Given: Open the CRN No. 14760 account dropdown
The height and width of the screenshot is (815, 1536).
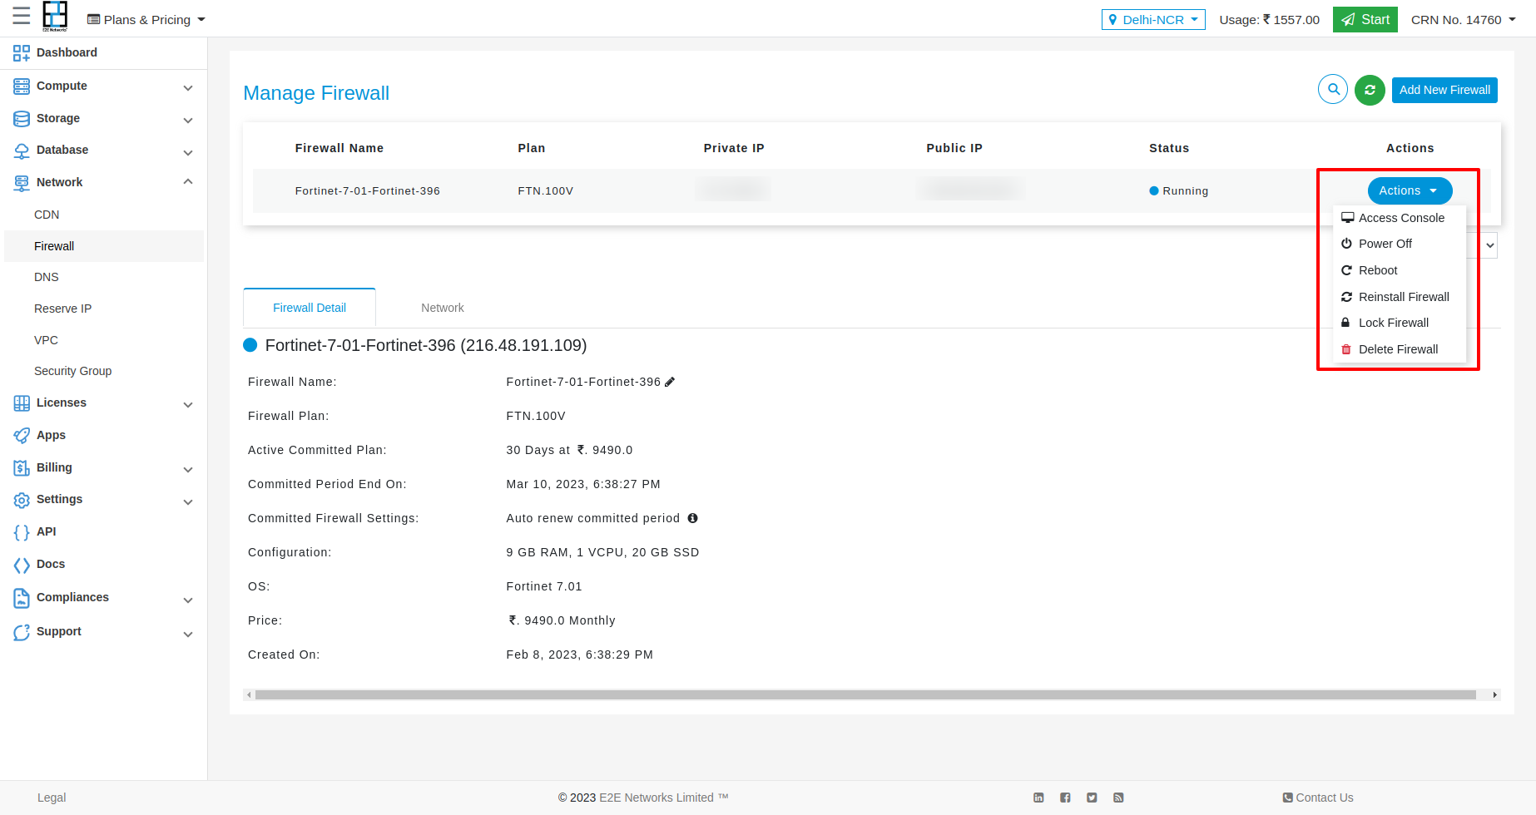Looking at the screenshot, I should [x=1464, y=19].
